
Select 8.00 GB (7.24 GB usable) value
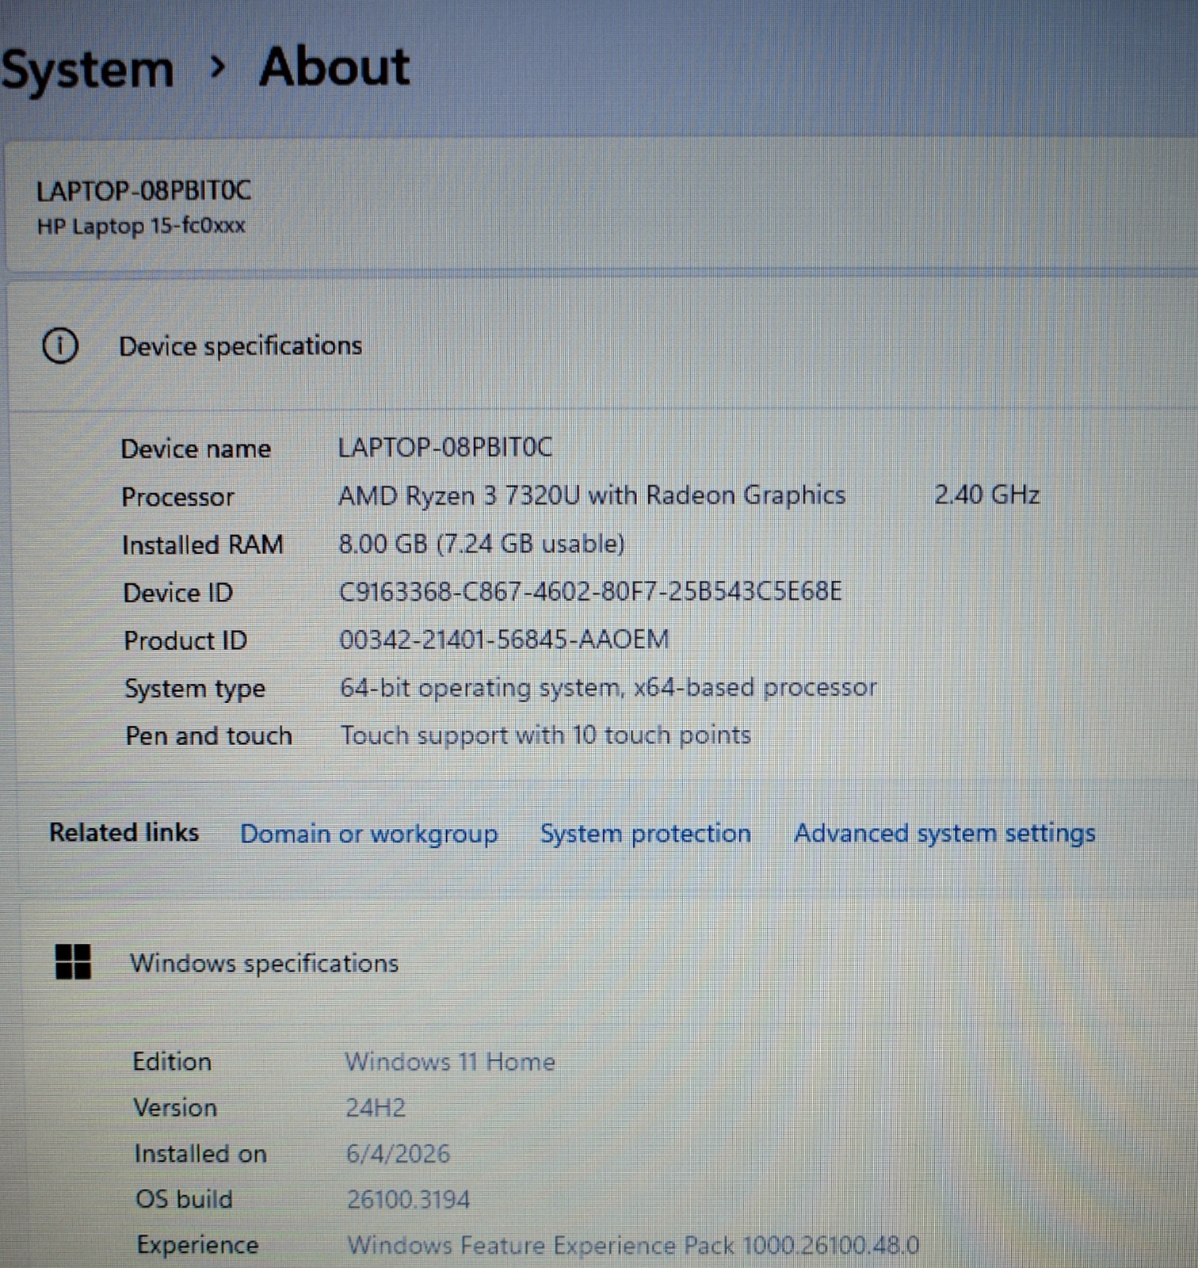tap(482, 544)
